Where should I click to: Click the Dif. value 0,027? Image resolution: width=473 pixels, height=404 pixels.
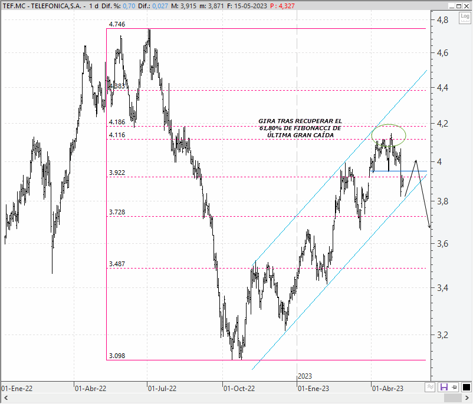(160, 6)
